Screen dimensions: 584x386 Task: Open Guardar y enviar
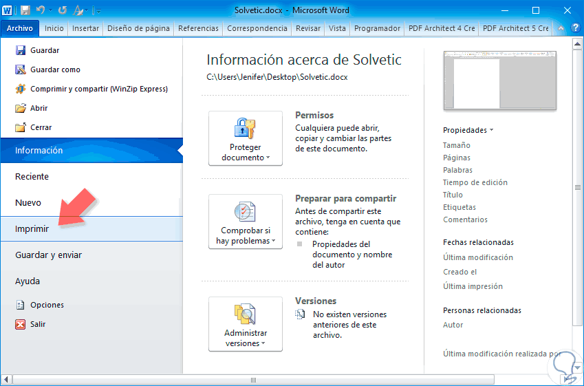point(91,255)
